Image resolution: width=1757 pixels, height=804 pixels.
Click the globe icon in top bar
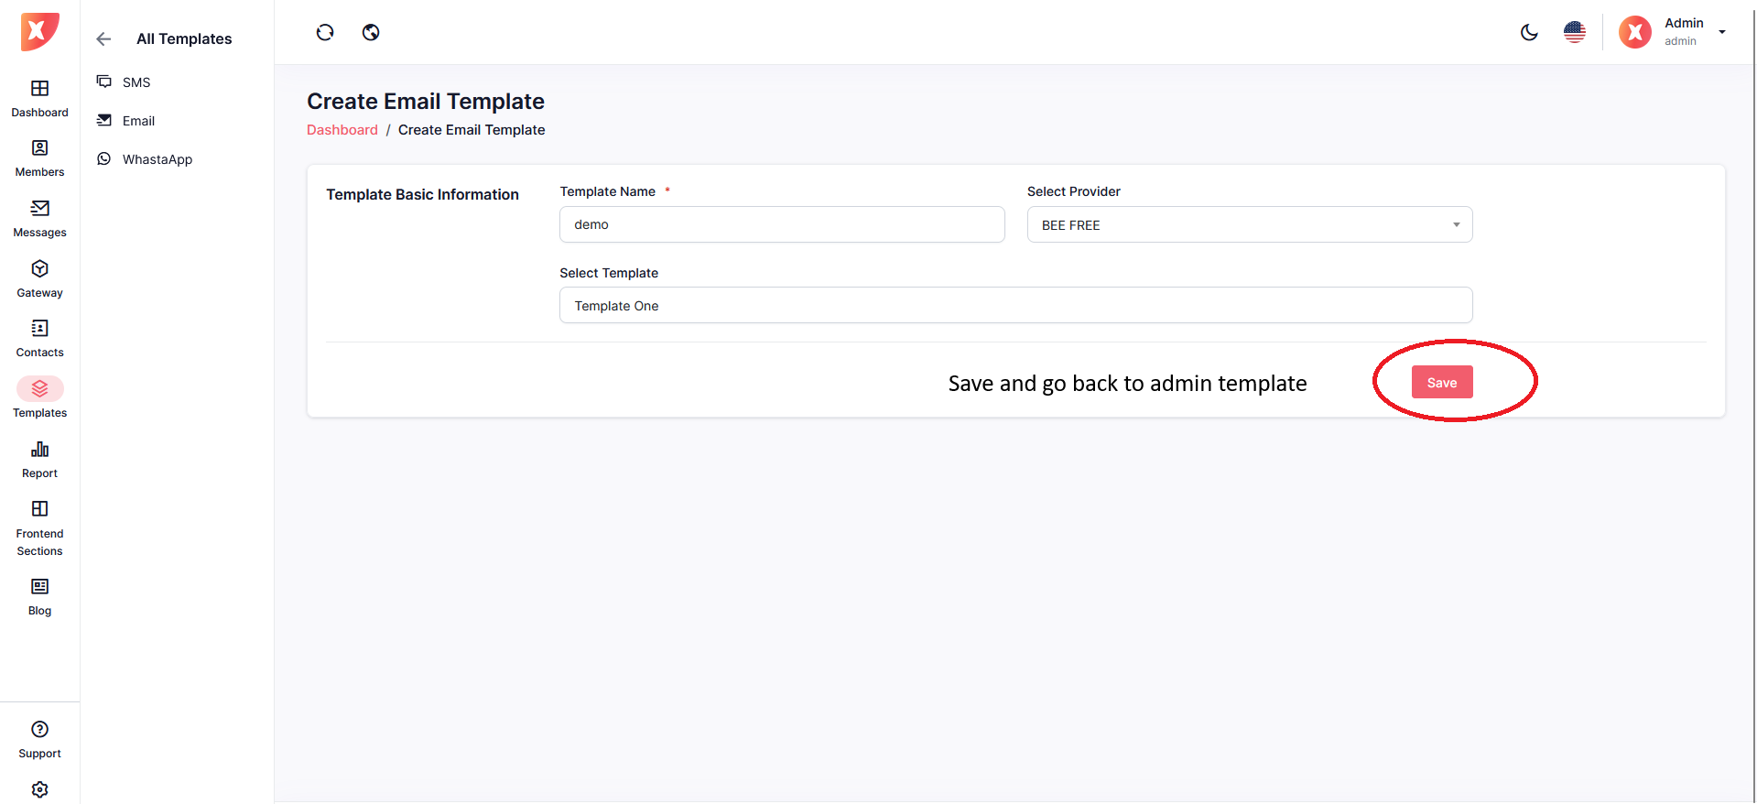(x=371, y=33)
